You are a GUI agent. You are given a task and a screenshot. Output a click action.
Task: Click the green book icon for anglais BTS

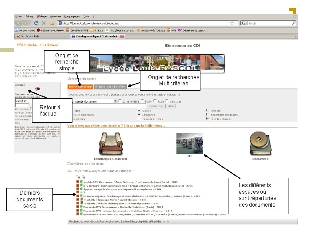click(81, 181)
